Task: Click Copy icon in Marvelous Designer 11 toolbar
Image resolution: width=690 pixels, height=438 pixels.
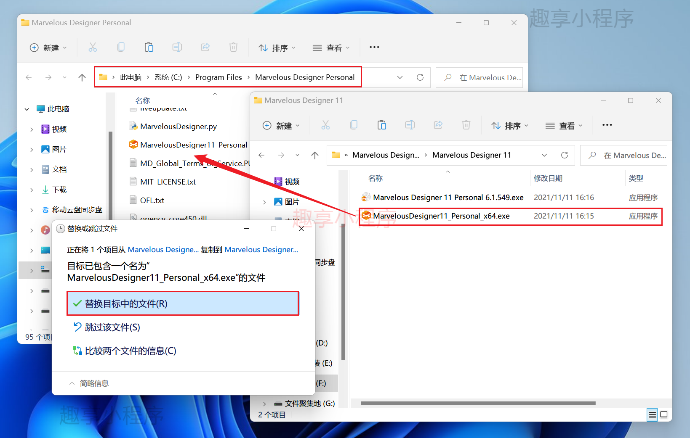Action: point(354,125)
